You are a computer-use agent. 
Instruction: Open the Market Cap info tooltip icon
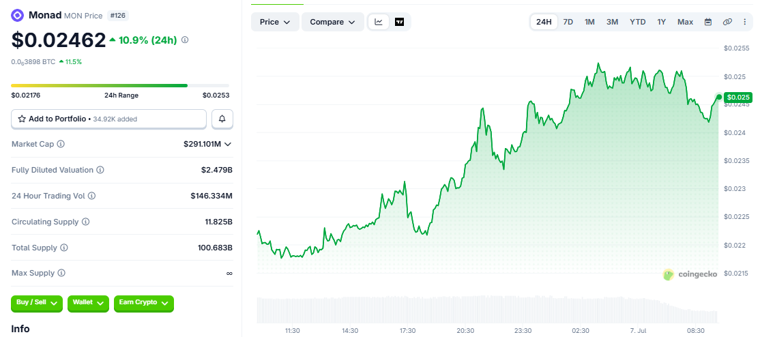[61, 144]
